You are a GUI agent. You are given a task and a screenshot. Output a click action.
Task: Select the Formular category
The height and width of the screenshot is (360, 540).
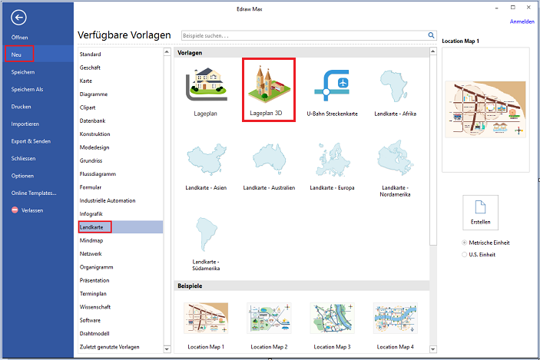pyautogui.click(x=121, y=187)
